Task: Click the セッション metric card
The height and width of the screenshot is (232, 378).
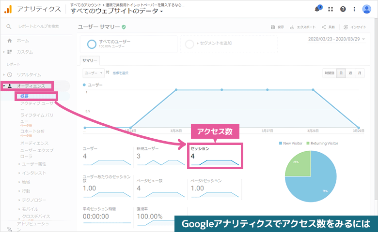Action: (x=215, y=156)
